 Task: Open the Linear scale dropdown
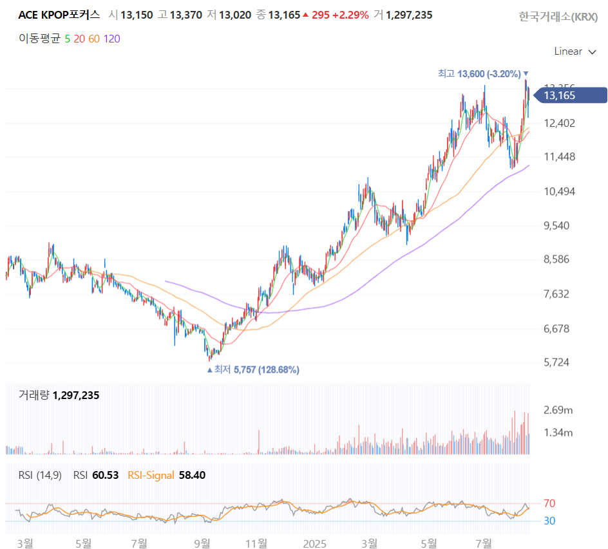(575, 51)
